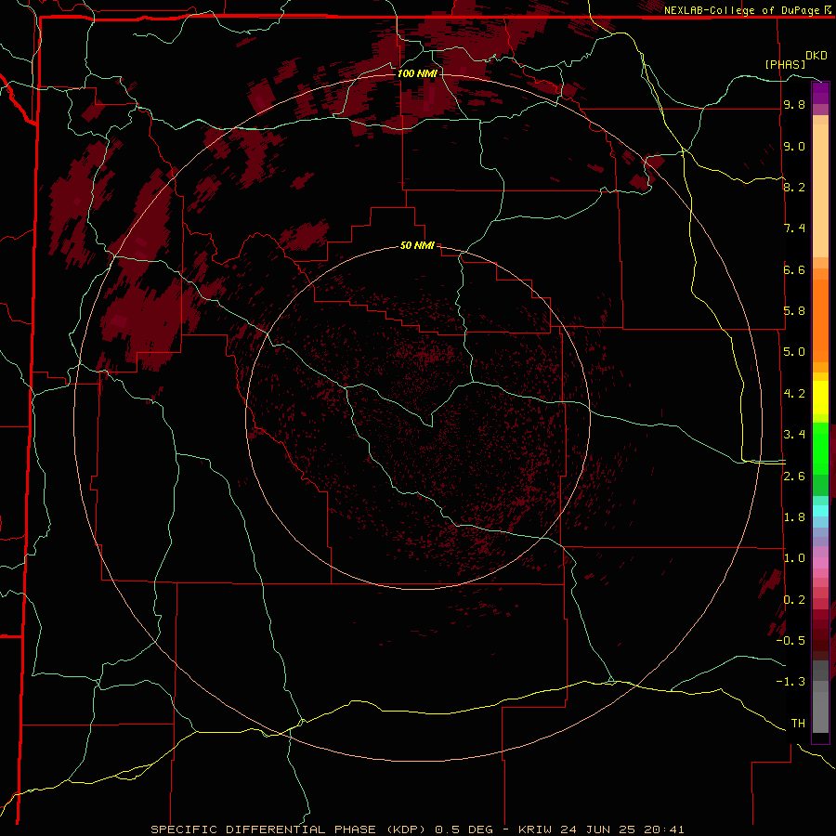Click the 100 NMI range ring label
This screenshot has width=836, height=836.
click(417, 73)
